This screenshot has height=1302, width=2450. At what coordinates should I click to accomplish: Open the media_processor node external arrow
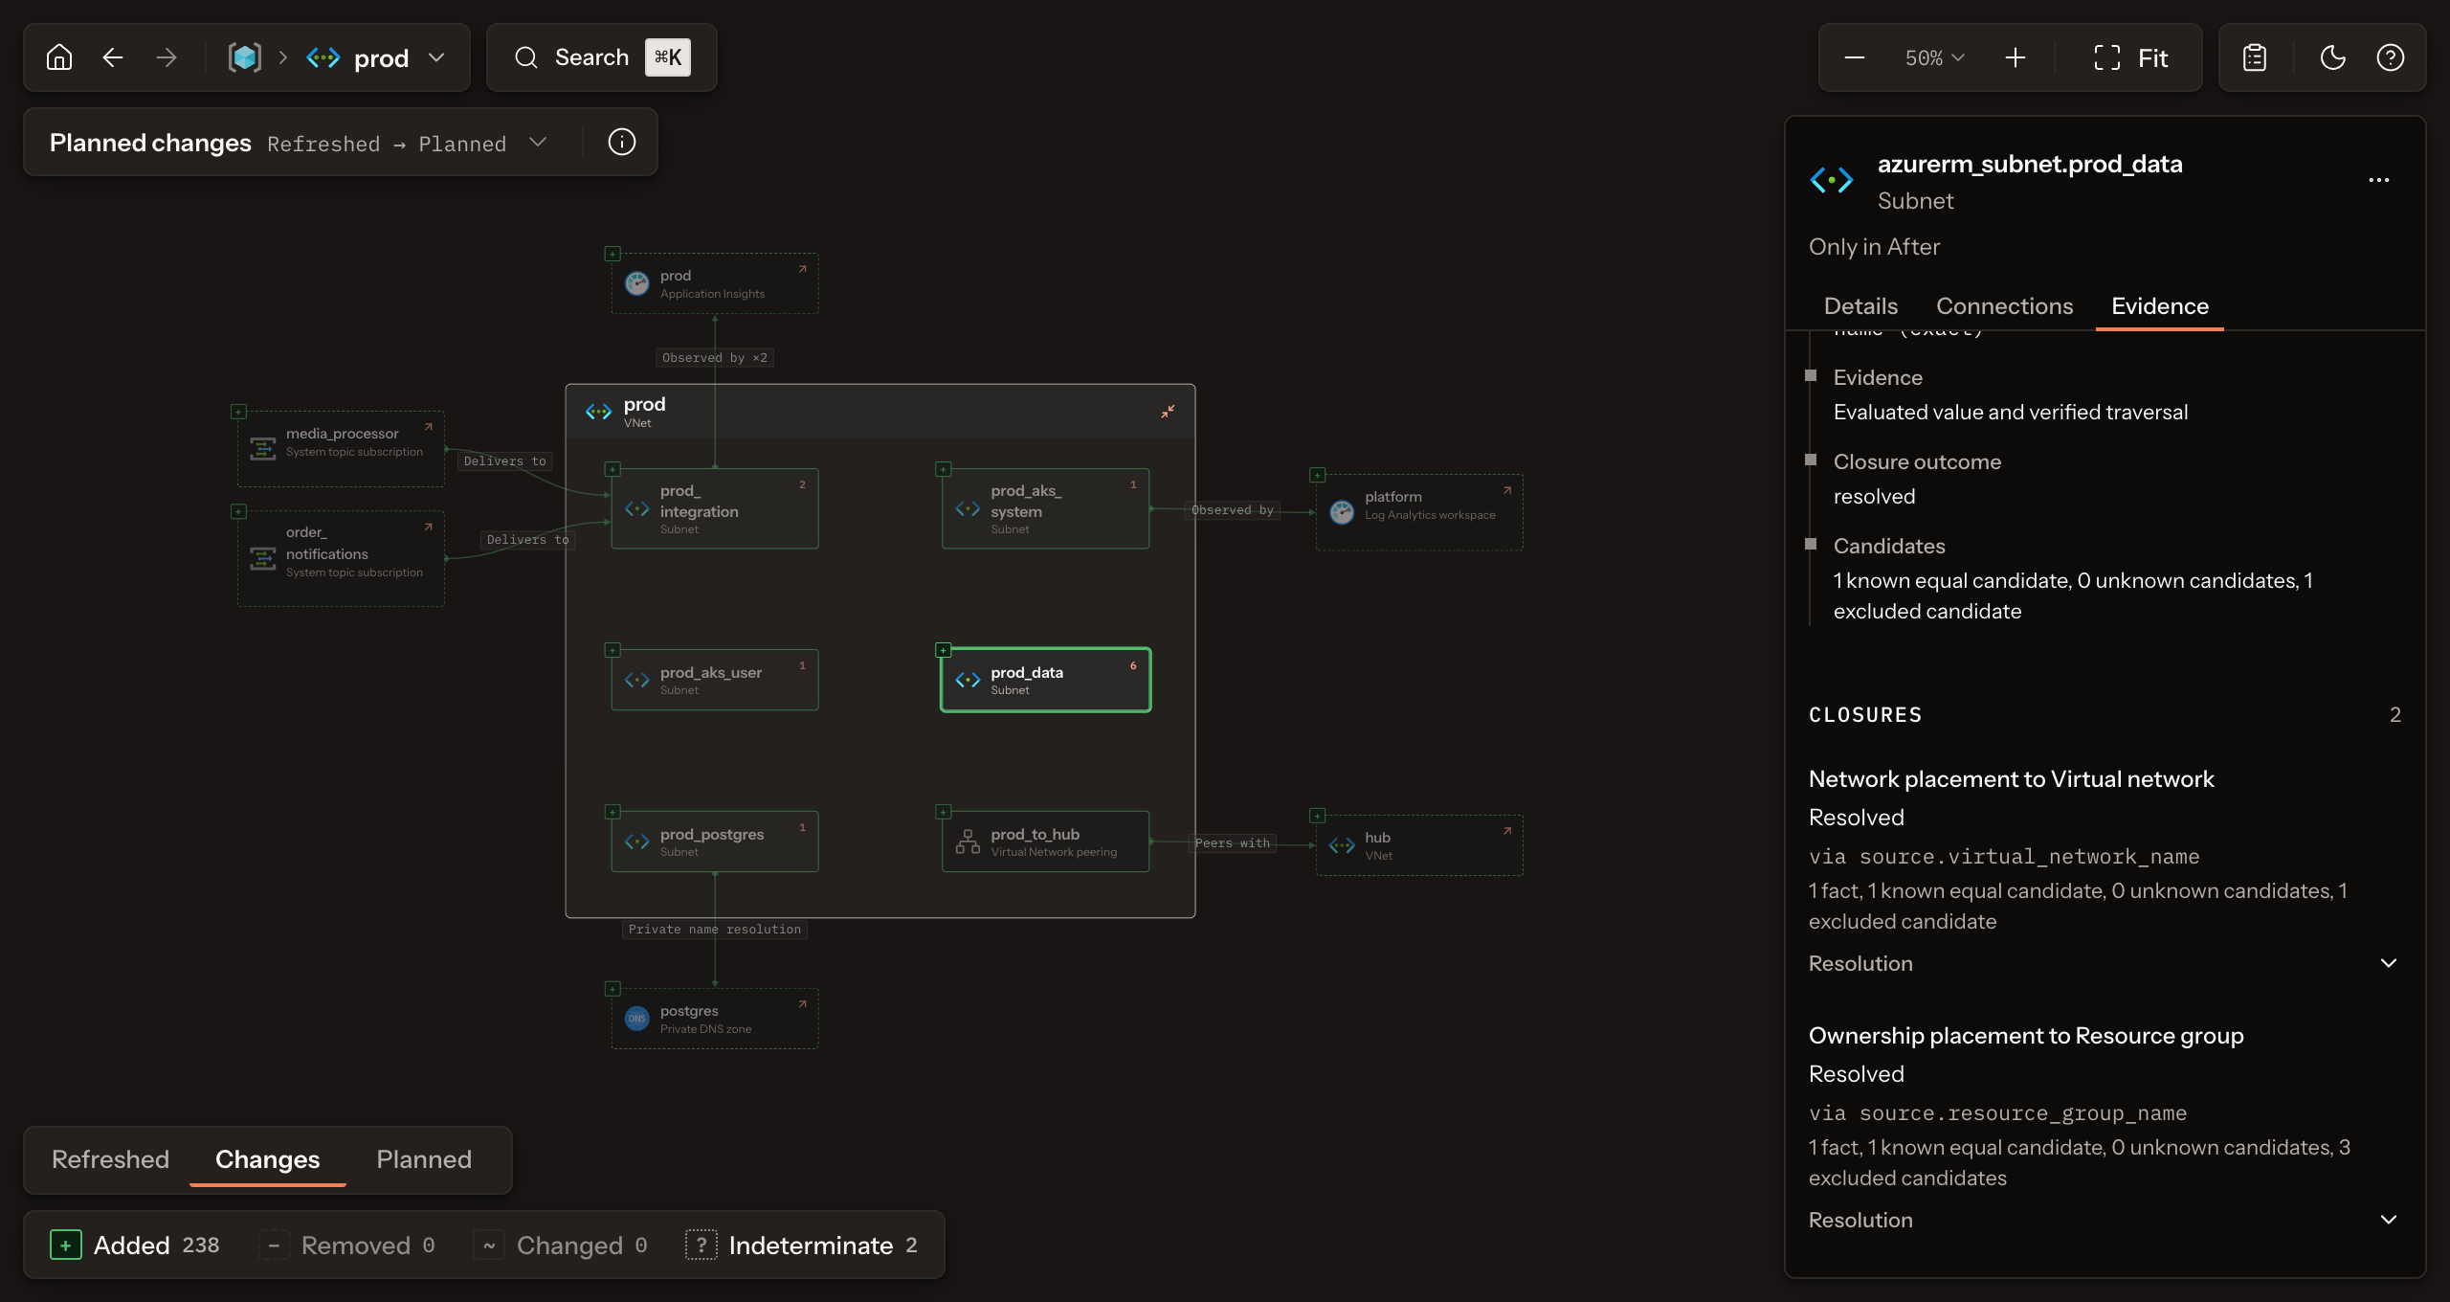click(x=428, y=427)
